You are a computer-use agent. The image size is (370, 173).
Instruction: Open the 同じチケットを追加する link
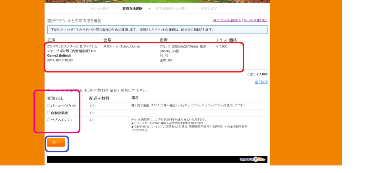[227, 20]
